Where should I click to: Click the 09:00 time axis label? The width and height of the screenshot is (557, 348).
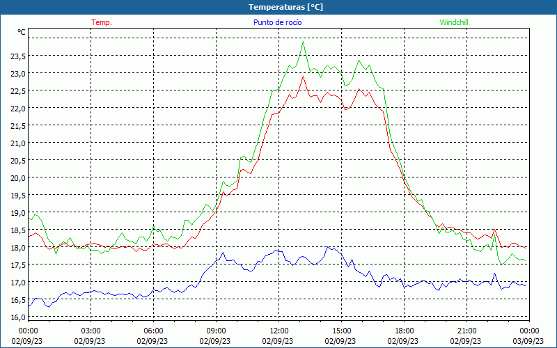tap(217, 331)
